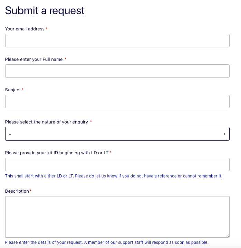
Task: Click the 'Your email address' label
Action: click(x=25, y=29)
